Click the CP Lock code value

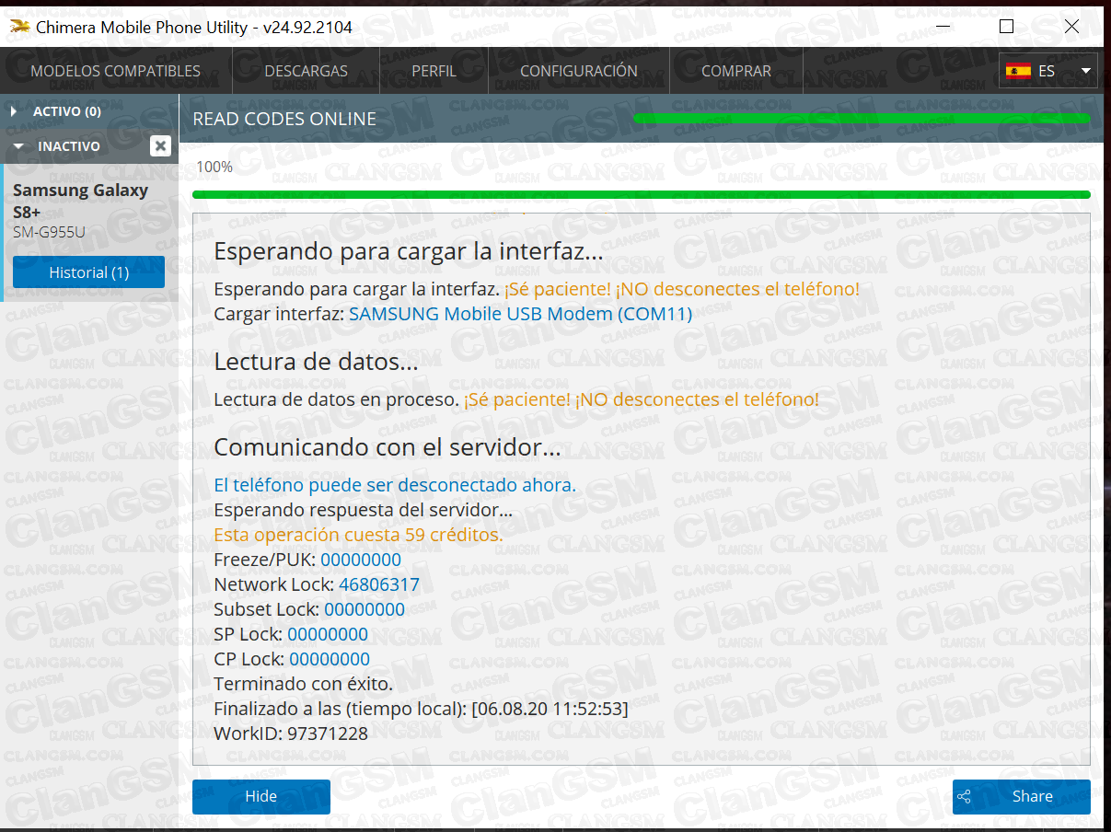330,659
